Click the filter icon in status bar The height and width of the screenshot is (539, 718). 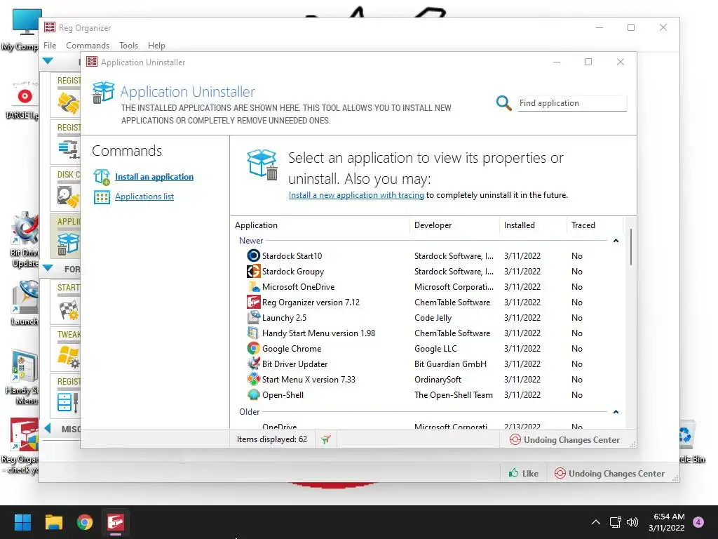pos(325,439)
